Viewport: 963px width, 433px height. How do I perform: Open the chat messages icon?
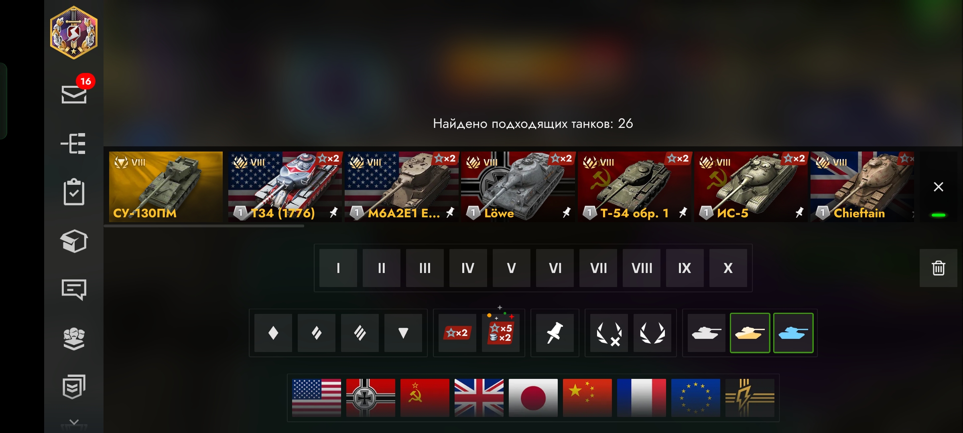tap(74, 289)
